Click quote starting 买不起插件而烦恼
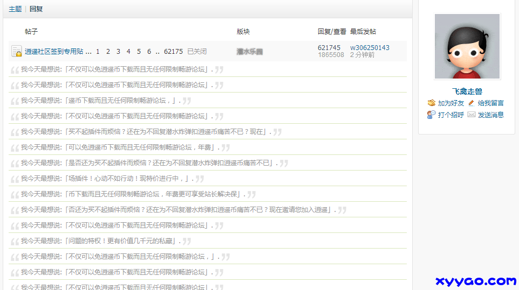519x290 pixels. 146,132
